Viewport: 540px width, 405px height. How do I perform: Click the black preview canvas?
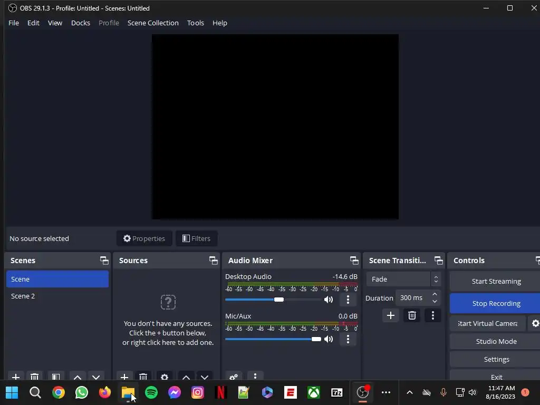(275, 127)
